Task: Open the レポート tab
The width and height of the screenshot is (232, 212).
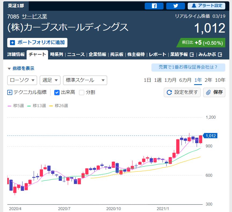Action: coord(158,54)
